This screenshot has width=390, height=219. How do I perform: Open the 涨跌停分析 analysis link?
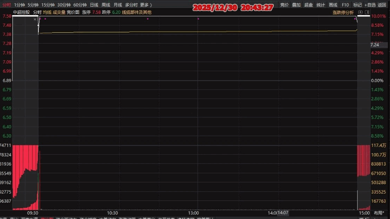[343, 13]
